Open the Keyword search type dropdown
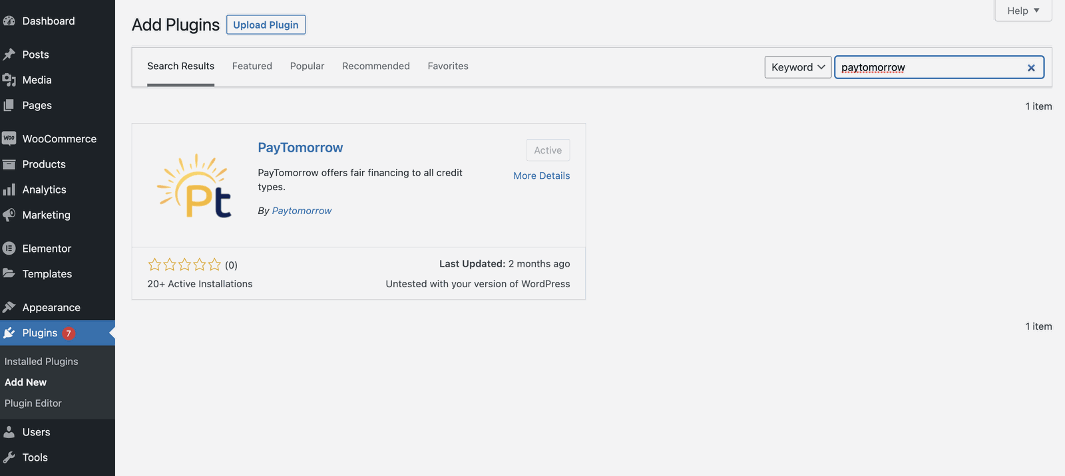This screenshot has width=1065, height=476. point(798,67)
